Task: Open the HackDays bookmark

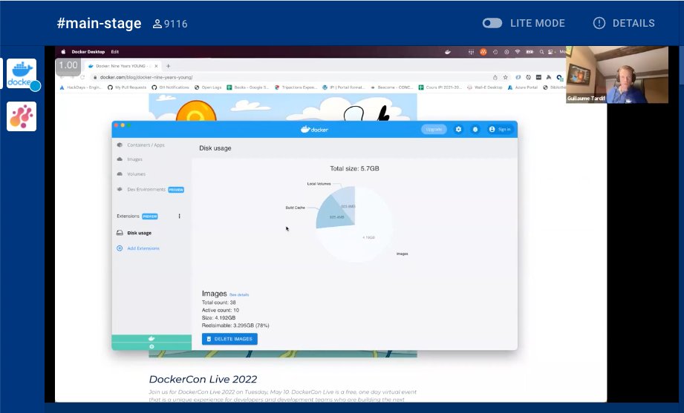Action: point(80,87)
